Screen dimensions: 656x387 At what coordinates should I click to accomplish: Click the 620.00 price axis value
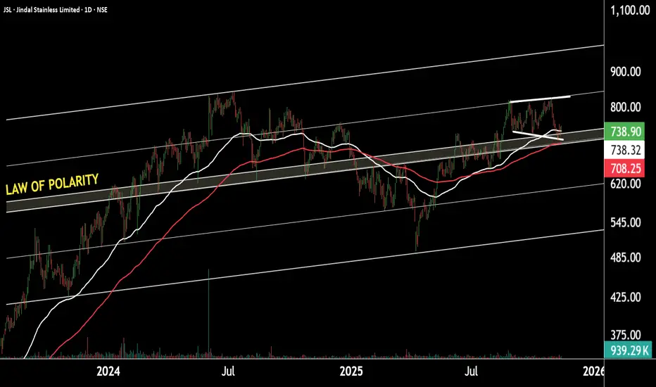tap(626, 183)
